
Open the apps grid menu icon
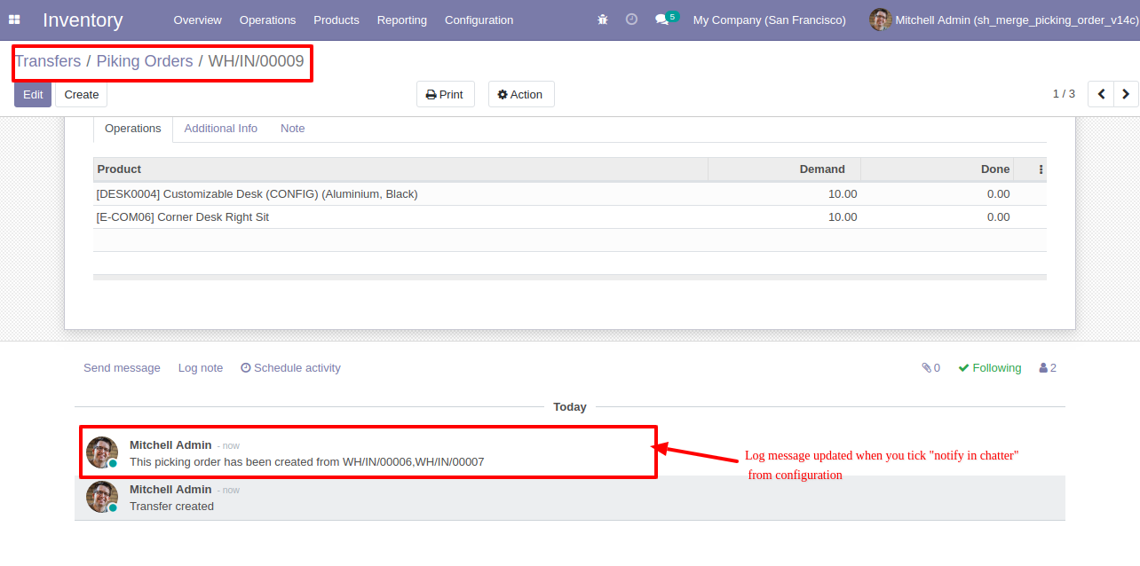point(14,20)
